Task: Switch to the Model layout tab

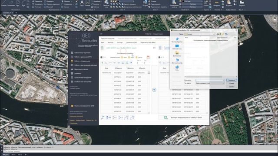Action: point(6,155)
